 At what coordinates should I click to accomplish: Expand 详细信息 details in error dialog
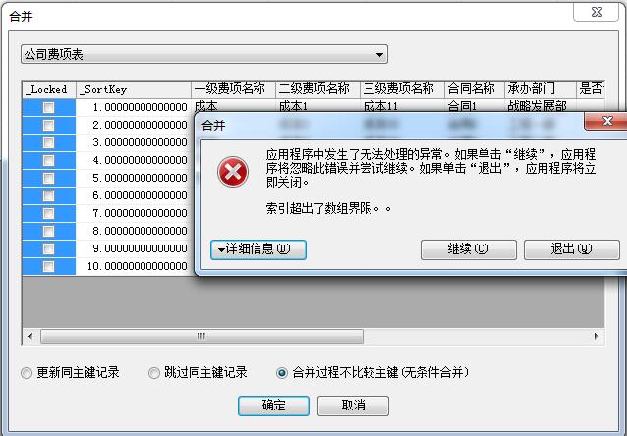(x=258, y=249)
